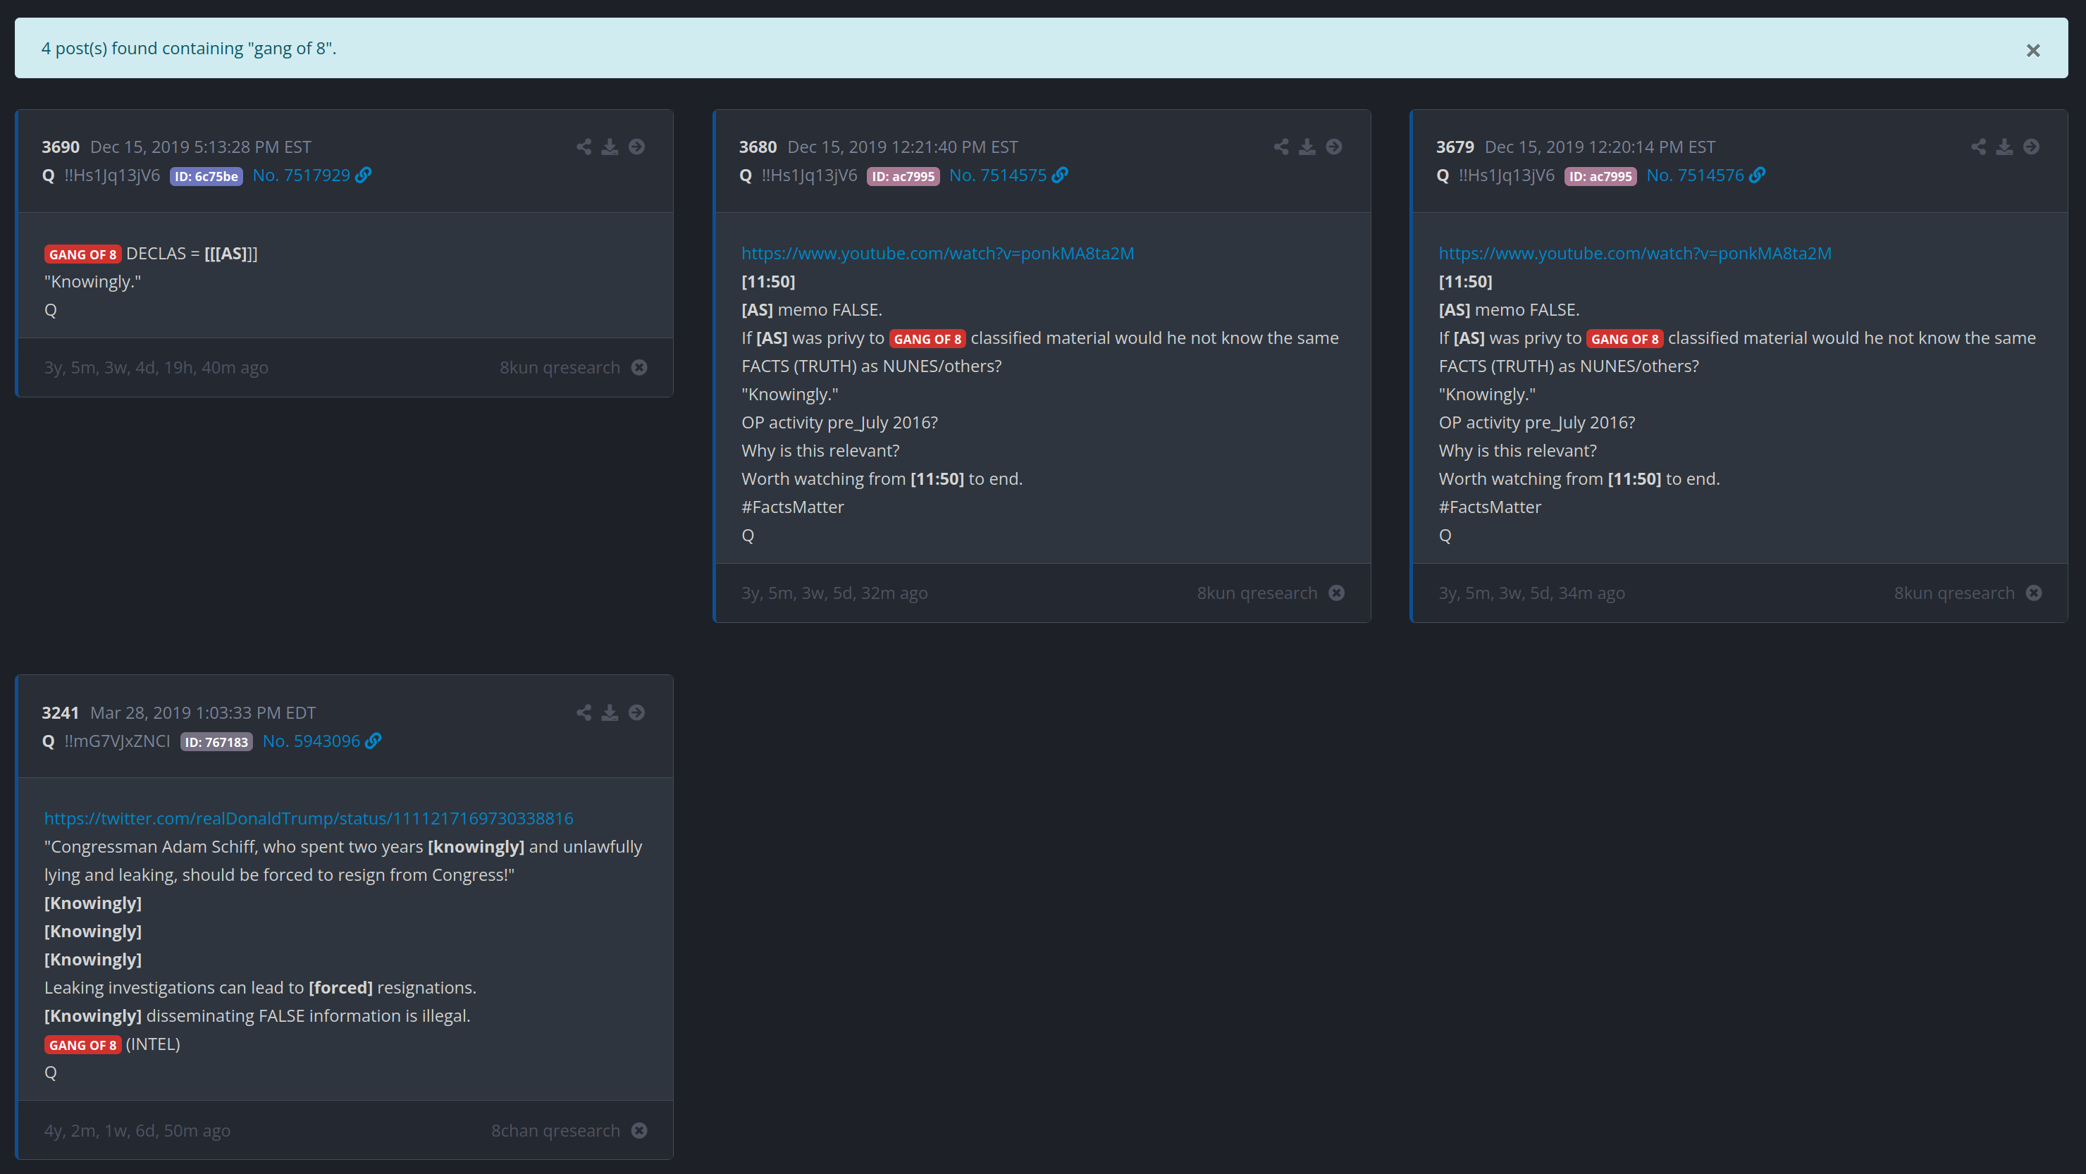Click 'DECLAS = [[[AS]]]' text in post 3690

(x=192, y=254)
